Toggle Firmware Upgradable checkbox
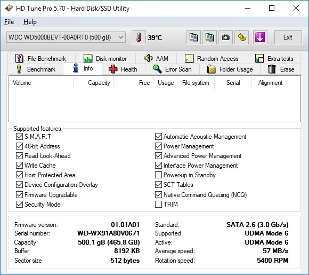 pyautogui.click(x=19, y=195)
